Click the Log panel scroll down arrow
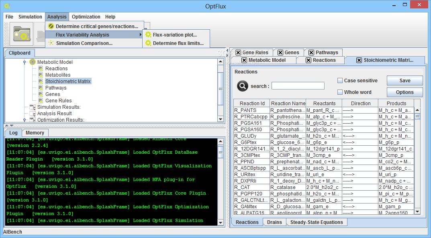431x238 pixels. click(221, 223)
